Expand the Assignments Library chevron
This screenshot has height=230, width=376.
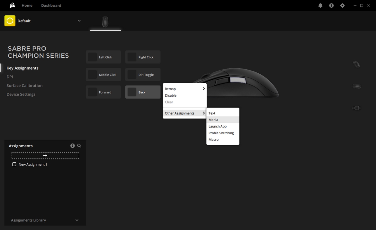pyautogui.click(x=77, y=220)
